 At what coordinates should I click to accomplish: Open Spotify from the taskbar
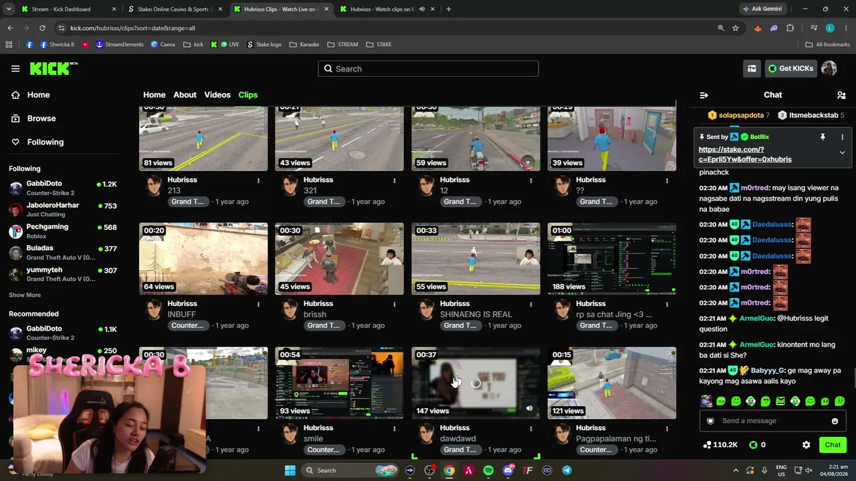click(x=488, y=470)
